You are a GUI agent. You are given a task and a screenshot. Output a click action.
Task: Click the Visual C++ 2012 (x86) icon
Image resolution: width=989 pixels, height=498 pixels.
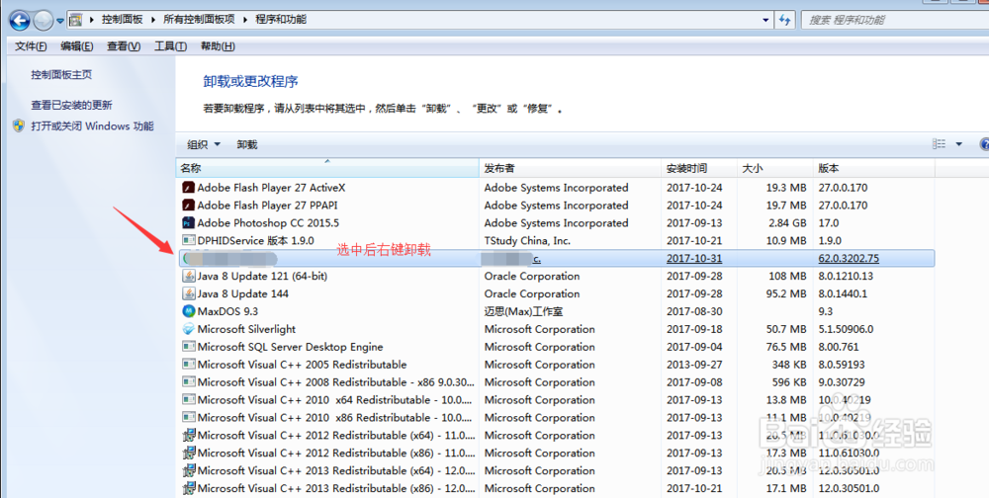(x=188, y=453)
